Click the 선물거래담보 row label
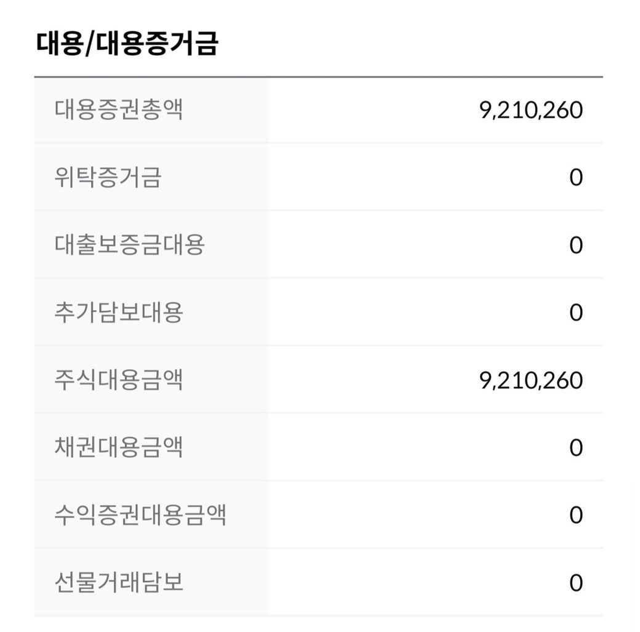This screenshot has height=632, width=640. [119, 582]
